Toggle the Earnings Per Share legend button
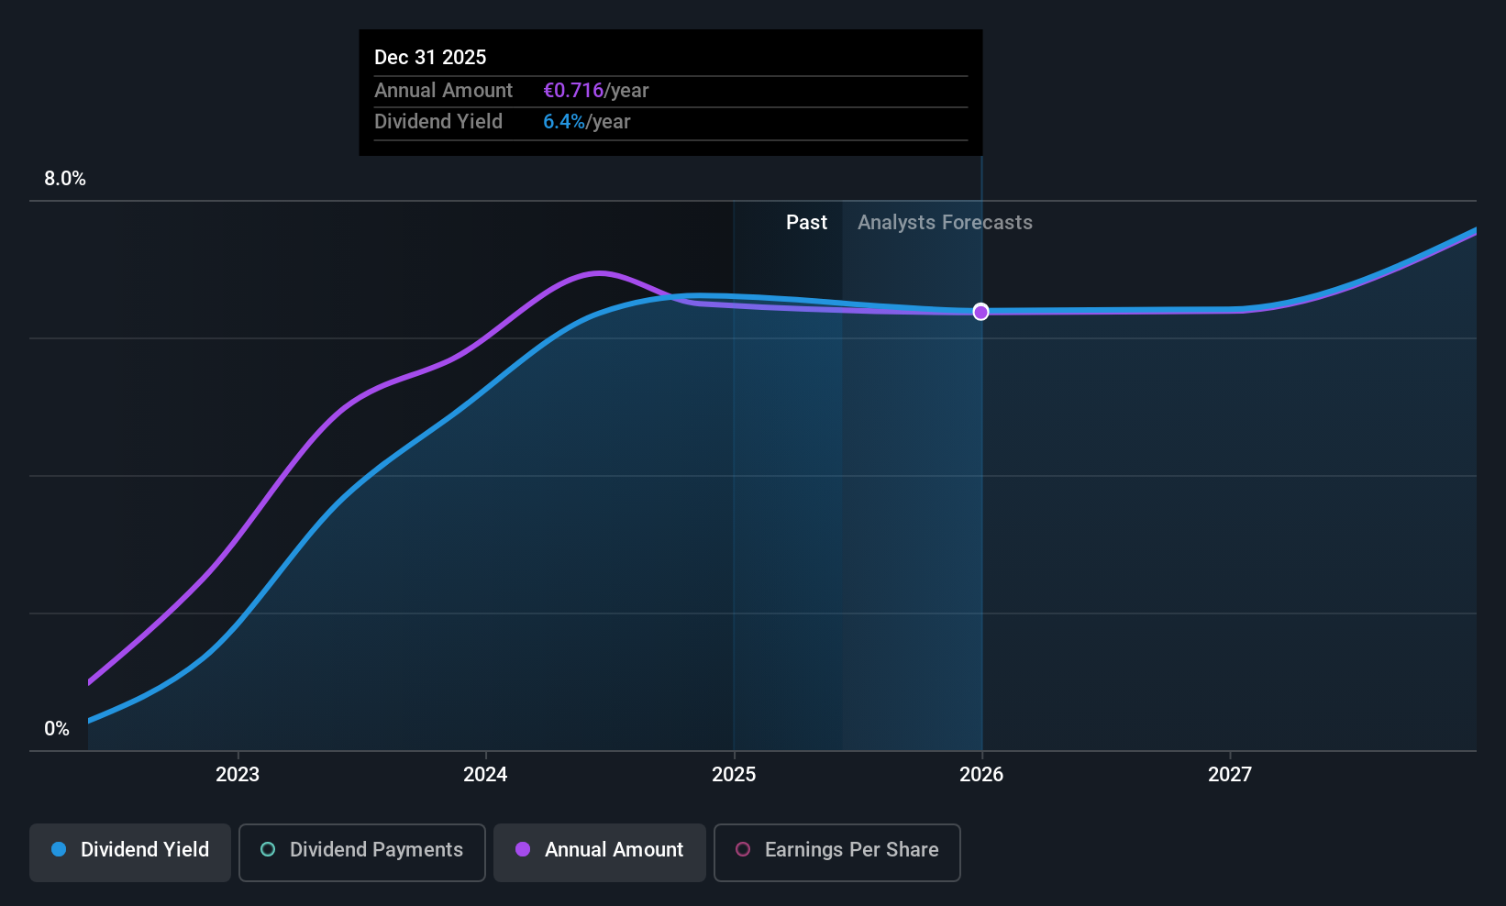1506x906 pixels. coord(837,852)
